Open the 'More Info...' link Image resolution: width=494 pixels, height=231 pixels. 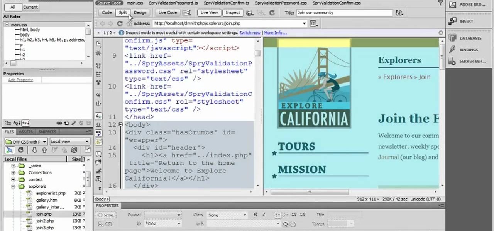pyautogui.click(x=276, y=33)
